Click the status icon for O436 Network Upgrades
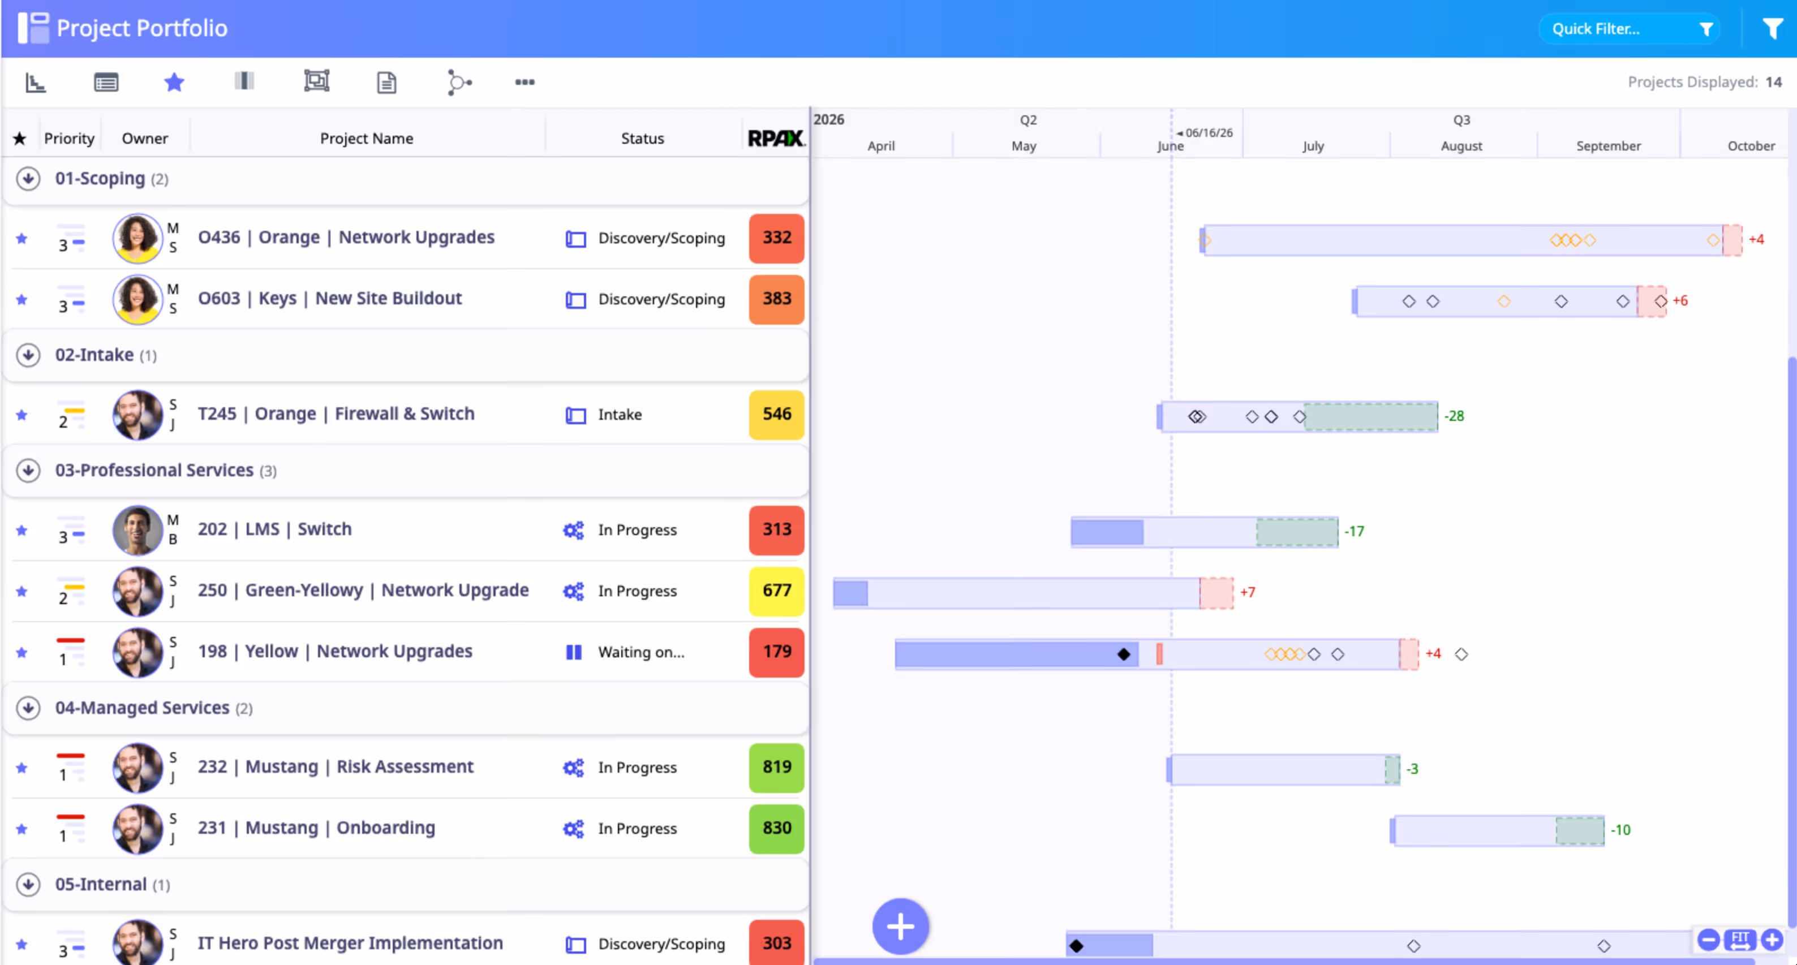1797x965 pixels. (x=575, y=239)
